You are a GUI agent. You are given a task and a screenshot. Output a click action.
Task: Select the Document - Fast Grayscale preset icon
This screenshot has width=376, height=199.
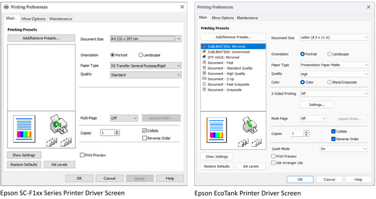[204, 84]
